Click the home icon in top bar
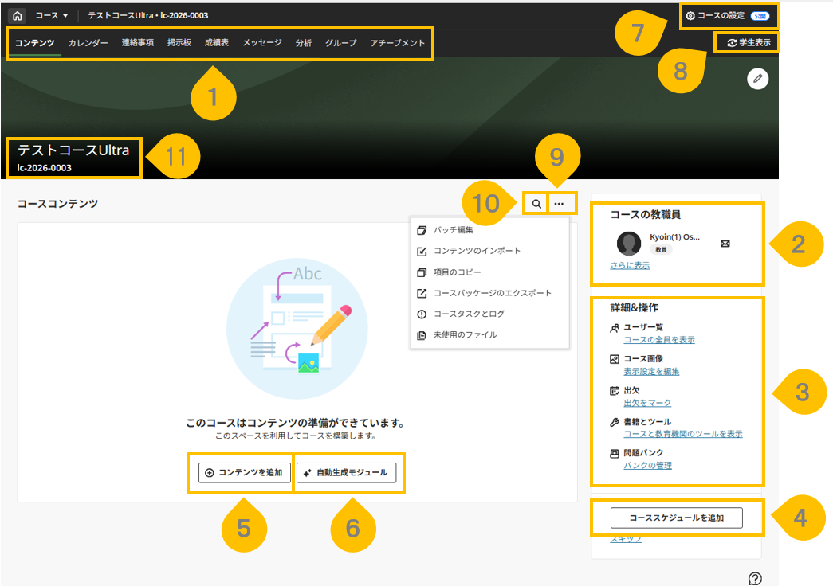This screenshot has width=833, height=586. point(17,15)
